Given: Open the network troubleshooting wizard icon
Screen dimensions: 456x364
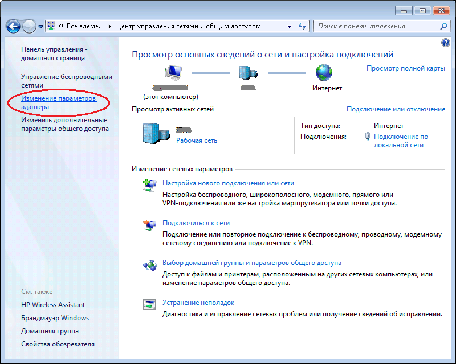Looking at the screenshot, I should tap(150, 303).
